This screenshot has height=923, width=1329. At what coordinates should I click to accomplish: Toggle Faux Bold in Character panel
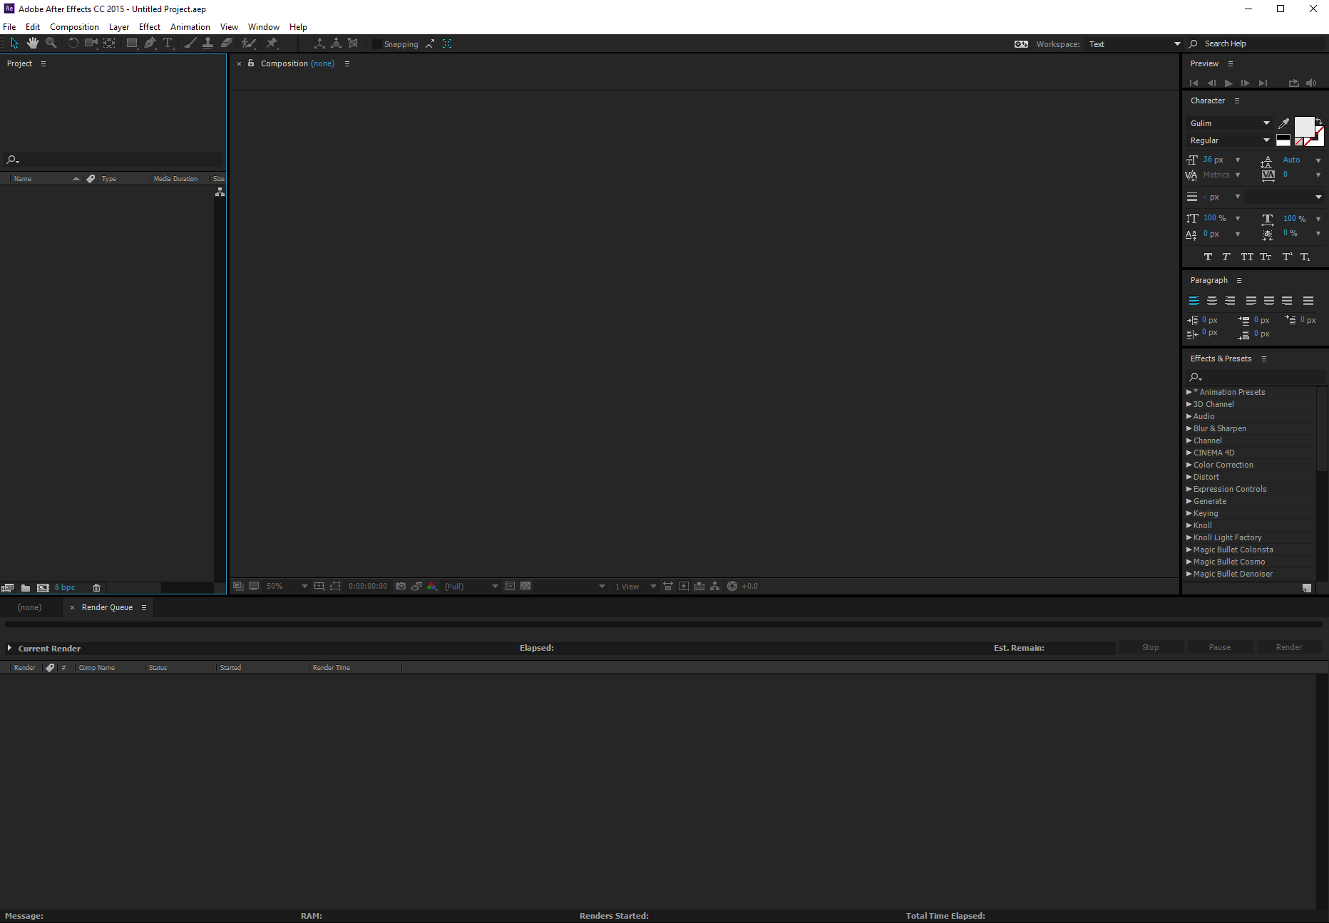point(1208,257)
